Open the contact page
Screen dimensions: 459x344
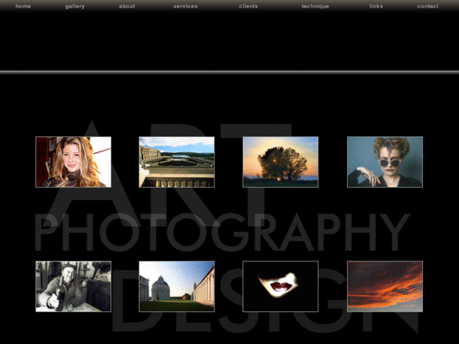click(x=427, y=6)
